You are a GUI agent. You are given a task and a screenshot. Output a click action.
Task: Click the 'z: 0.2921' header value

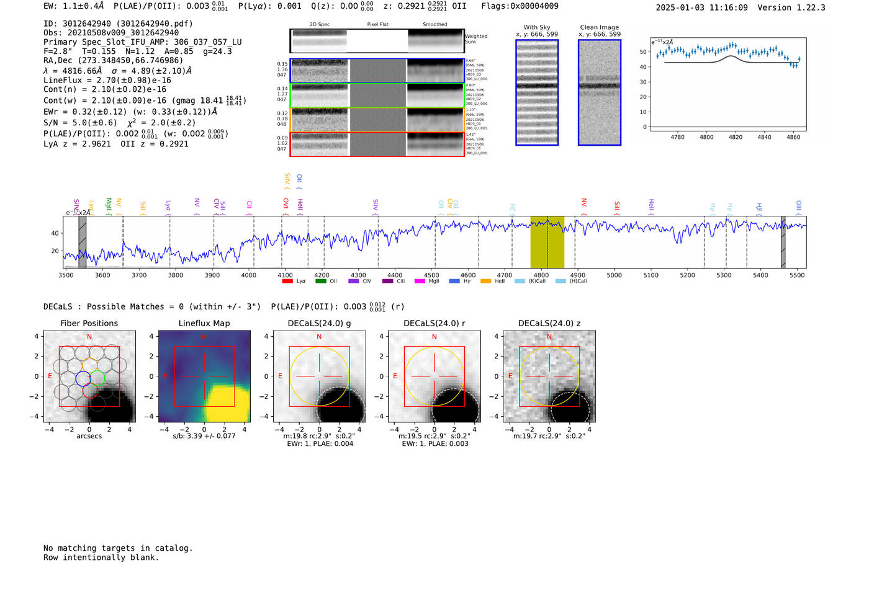click(x=404, y=6)
